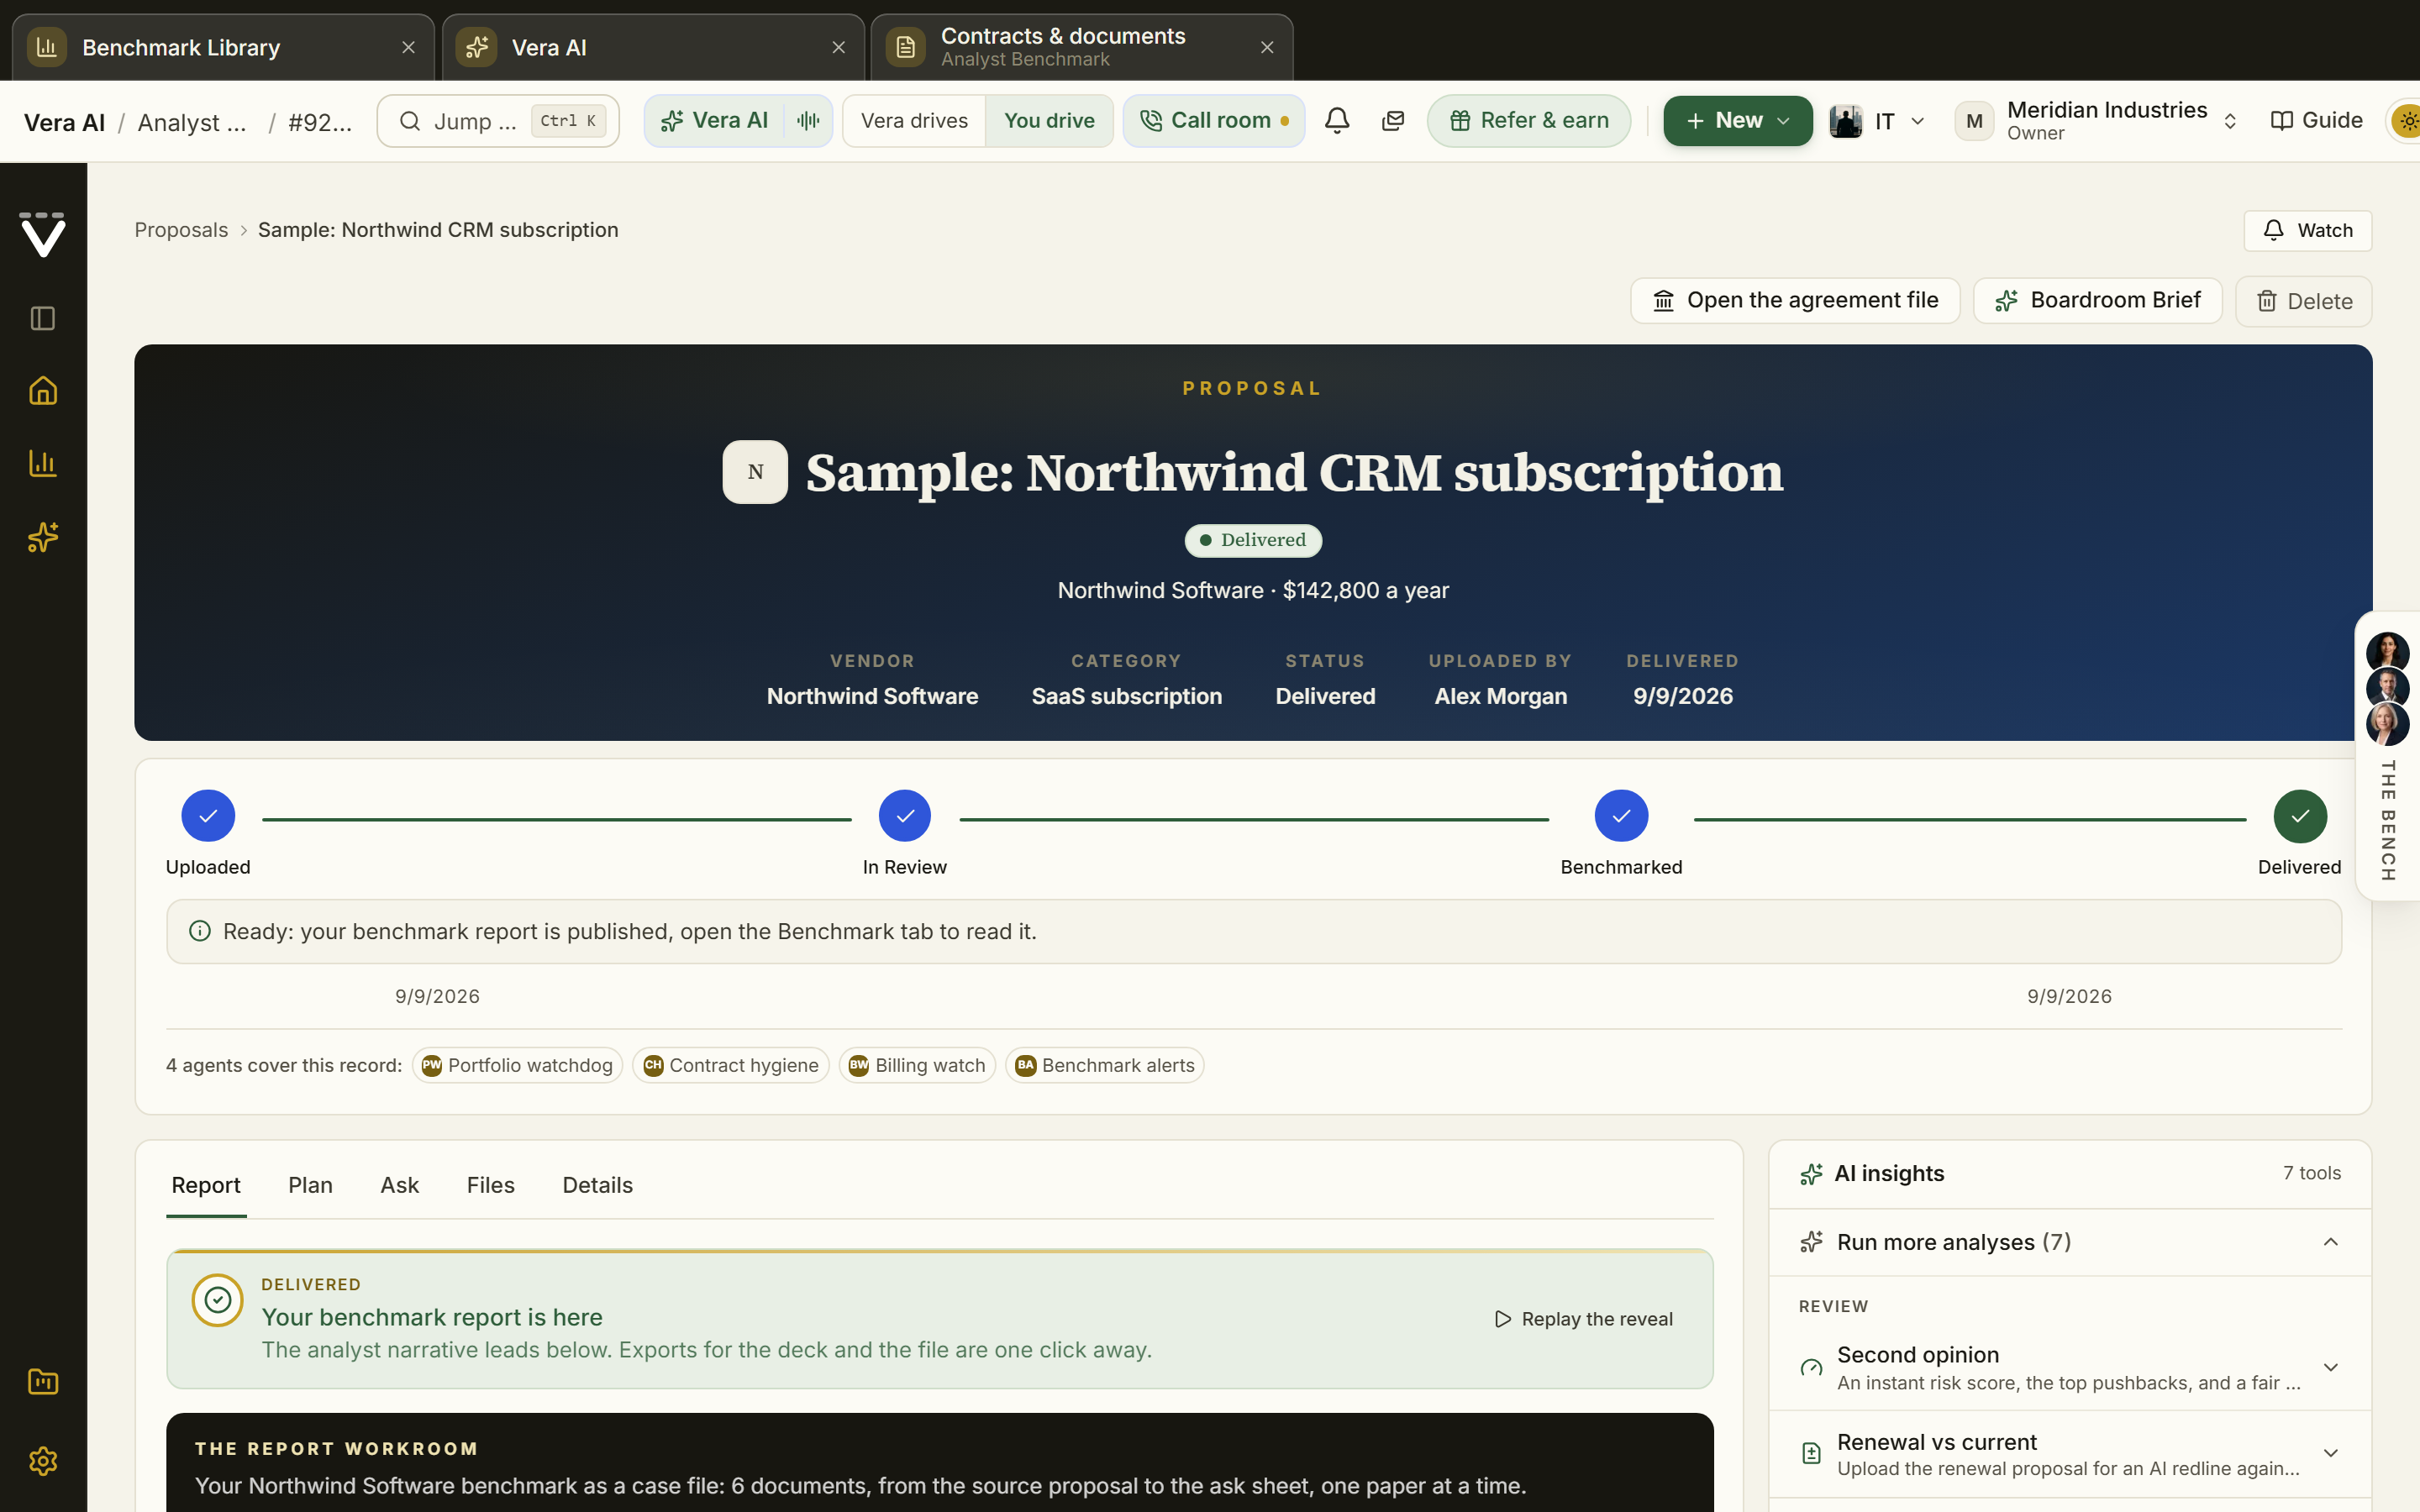Click the Delivered step checkmark
The width and height of the screenshot is (2420, 1512).
click(x=2300, y=816)
